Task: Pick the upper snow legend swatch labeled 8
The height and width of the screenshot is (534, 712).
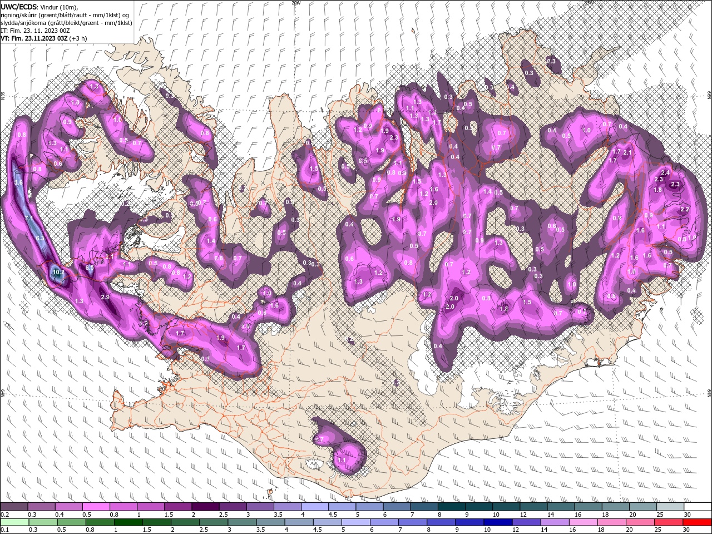Action: pos(451,507)
